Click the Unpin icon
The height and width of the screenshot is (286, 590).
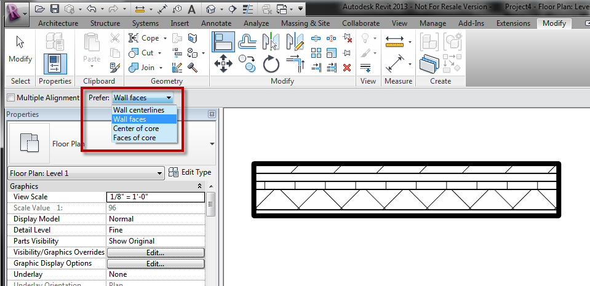[x=347, y=38]
